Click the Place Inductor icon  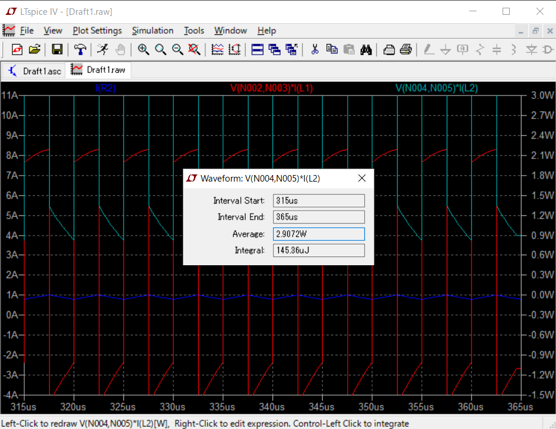pos(514,49)
